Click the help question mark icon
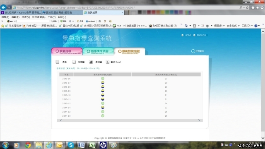Viewport: 265px width, 149px height. click(256, 26)
